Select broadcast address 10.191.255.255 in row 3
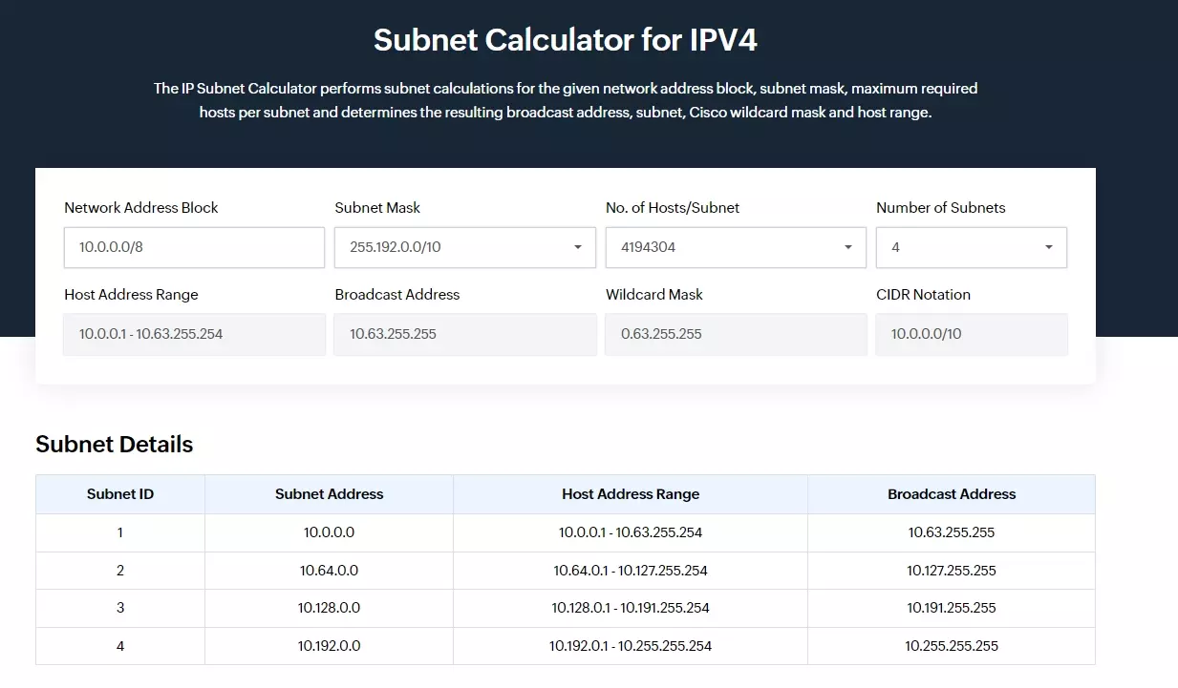1178x688 pixels. 951,608
